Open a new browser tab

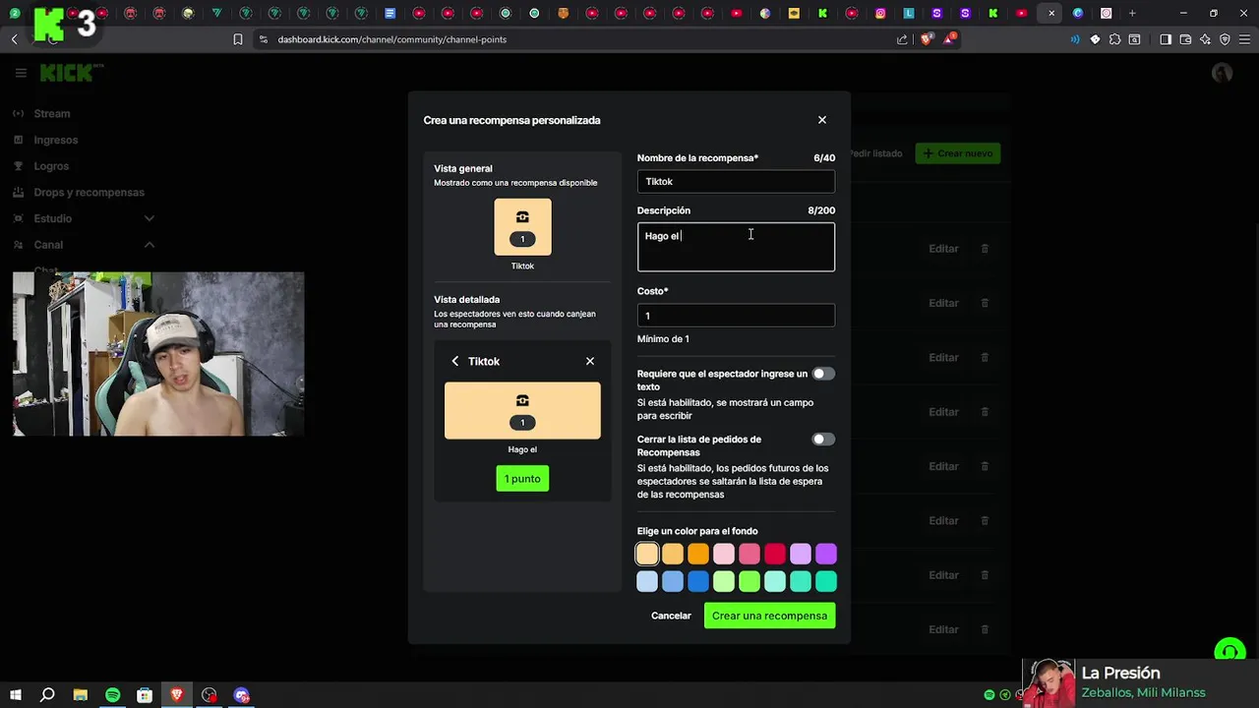pyautogui.click(x=1132, y=14)
